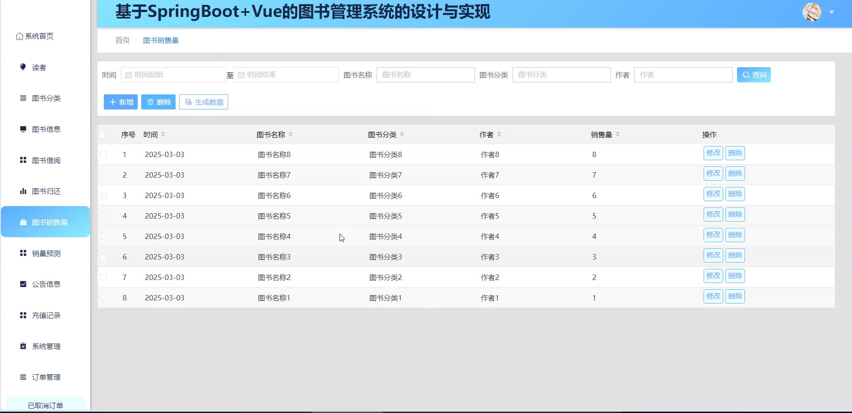Check the row checkbox for 图书名称8
This screenshot has height=413, width=852.
pyautogui.click(x=103, y=154)
